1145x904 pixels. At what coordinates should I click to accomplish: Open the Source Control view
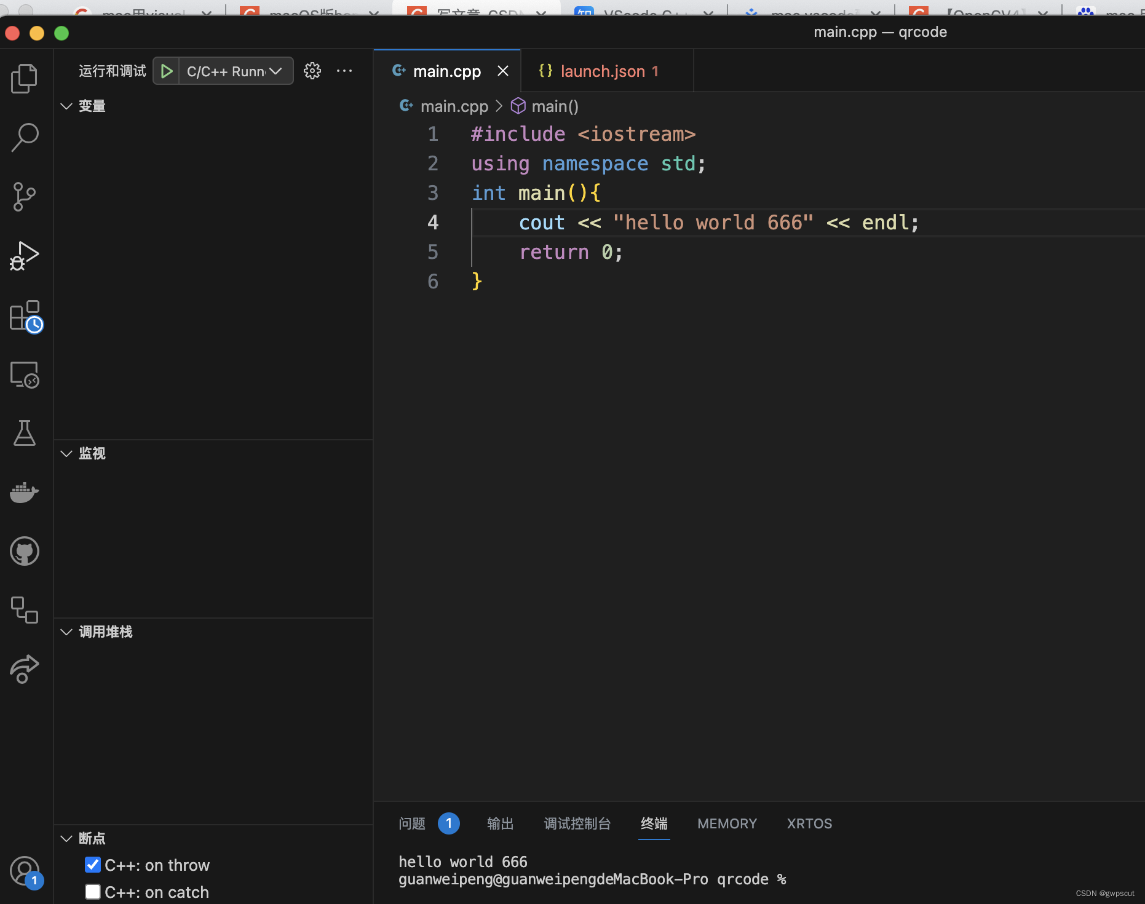tap(25, 197)
